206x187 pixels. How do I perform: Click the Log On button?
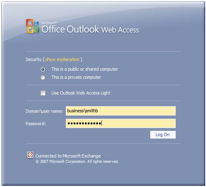click(163, 134)
